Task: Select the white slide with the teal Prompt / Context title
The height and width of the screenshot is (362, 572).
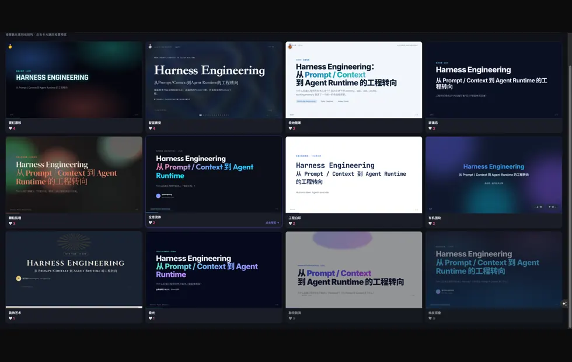Action: [354, 79]
